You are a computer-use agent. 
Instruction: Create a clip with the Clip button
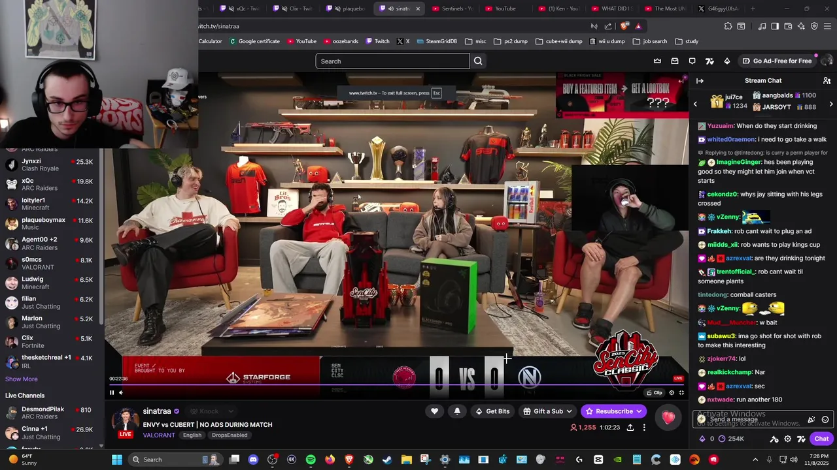pos(654,393)
